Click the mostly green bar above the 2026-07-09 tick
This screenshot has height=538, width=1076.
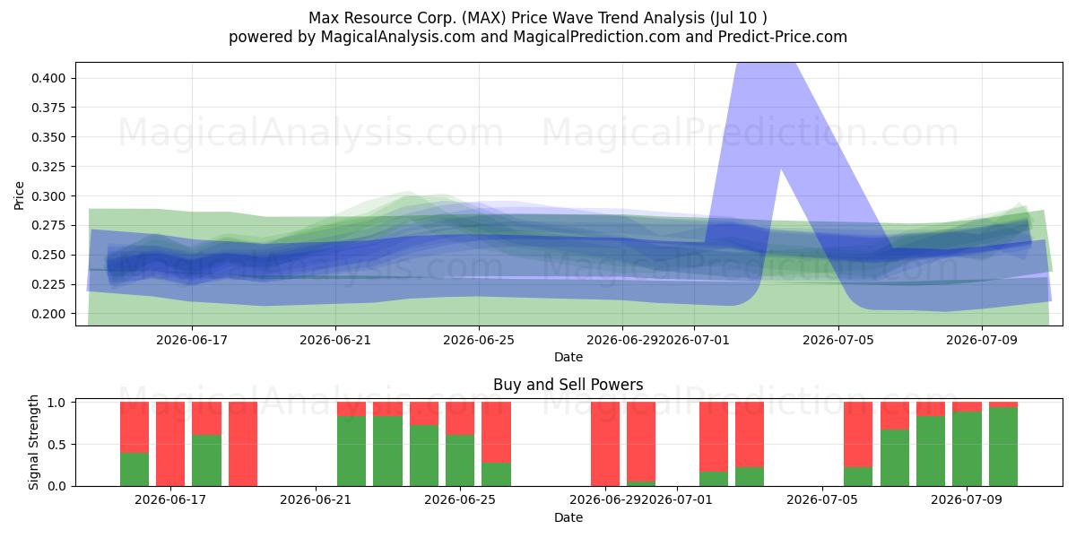(967, 444)
